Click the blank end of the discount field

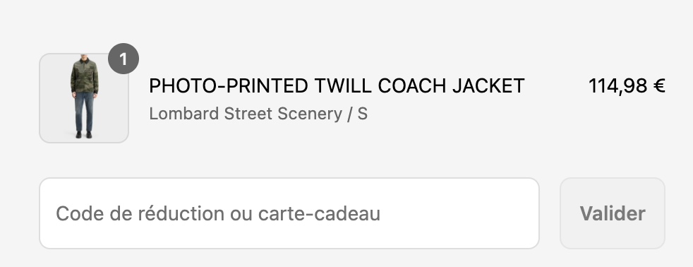(459, 213)
